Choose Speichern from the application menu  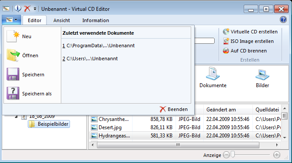(32, 75)
